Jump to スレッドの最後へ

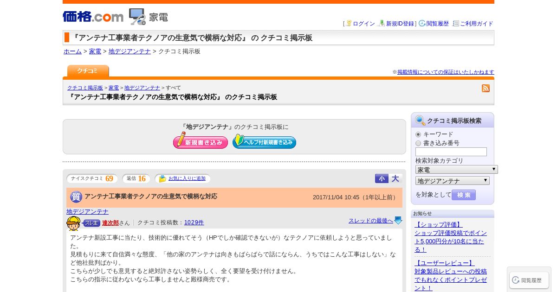[x=371, y=221]
